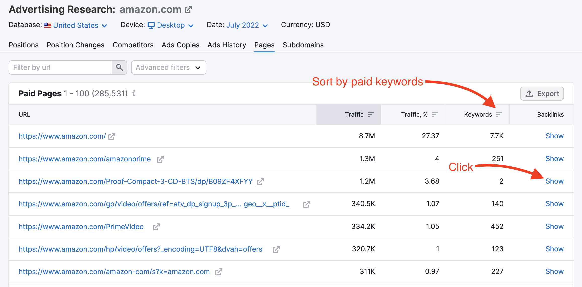The image size is (582, 287).
Task: Expand the July 2022 date dropdown
Action: coord(265,26)
